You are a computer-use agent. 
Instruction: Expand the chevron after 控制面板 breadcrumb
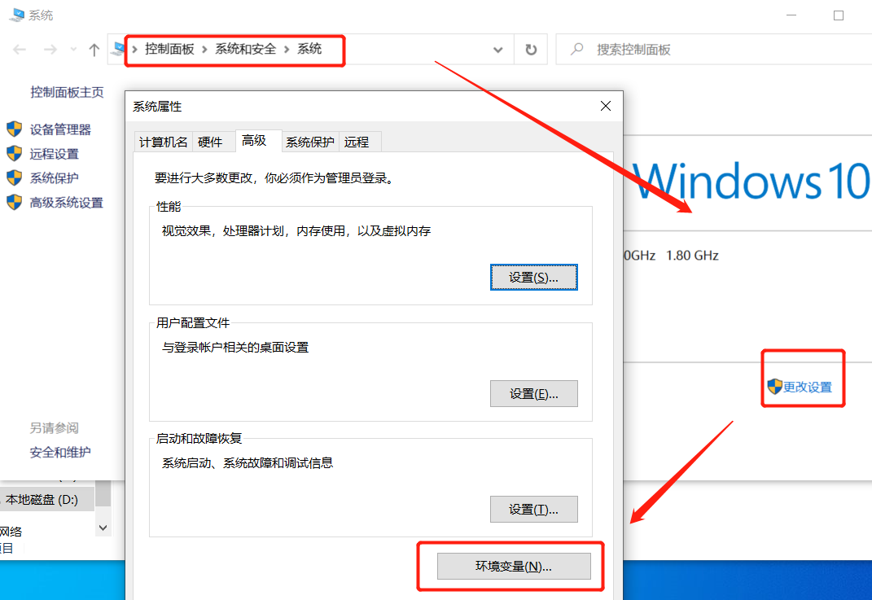coord(204,50)
